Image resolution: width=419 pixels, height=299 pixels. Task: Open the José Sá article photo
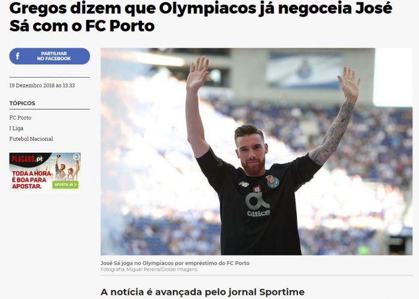[x=256, y=152]
